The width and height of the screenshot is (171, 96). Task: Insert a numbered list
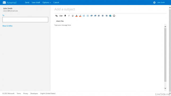pos(84,16)
